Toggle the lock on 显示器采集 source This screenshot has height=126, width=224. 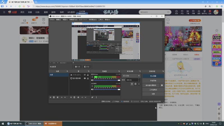(88, 78)
